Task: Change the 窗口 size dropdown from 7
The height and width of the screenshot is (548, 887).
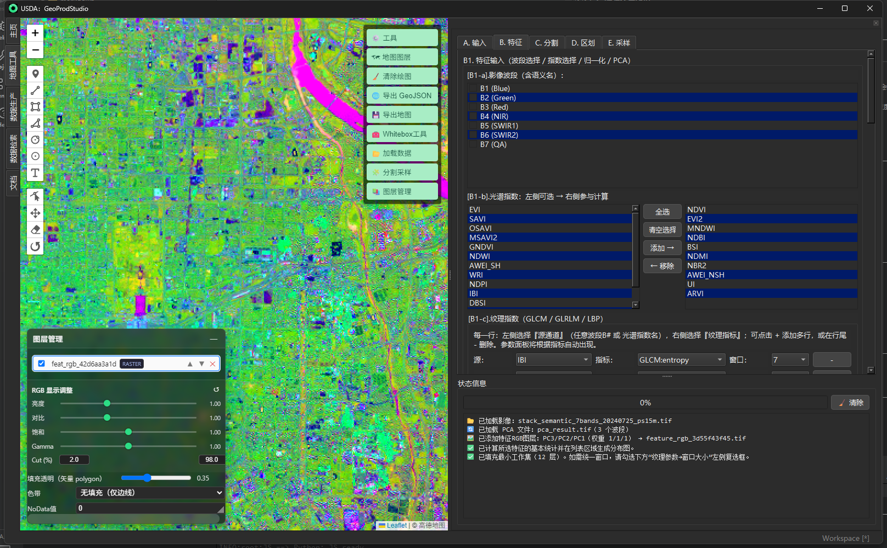Action: pyautogui.click(x=789, y=359)
